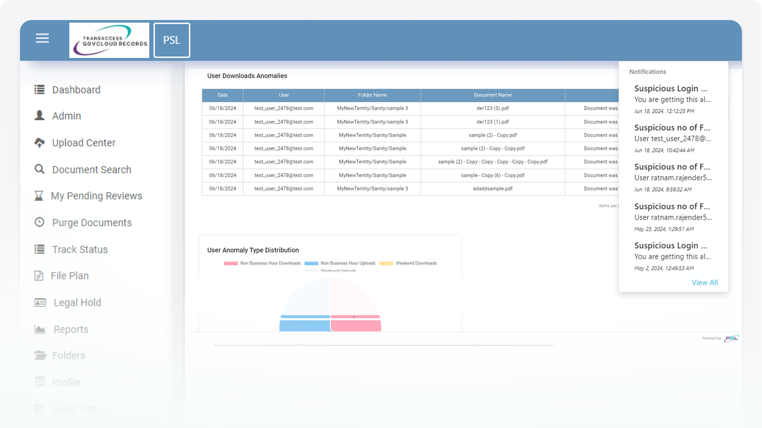Click the Profile icon in sidebar
Image resolution: width=762 pixels, height=428 pixels.
[40, 382]
